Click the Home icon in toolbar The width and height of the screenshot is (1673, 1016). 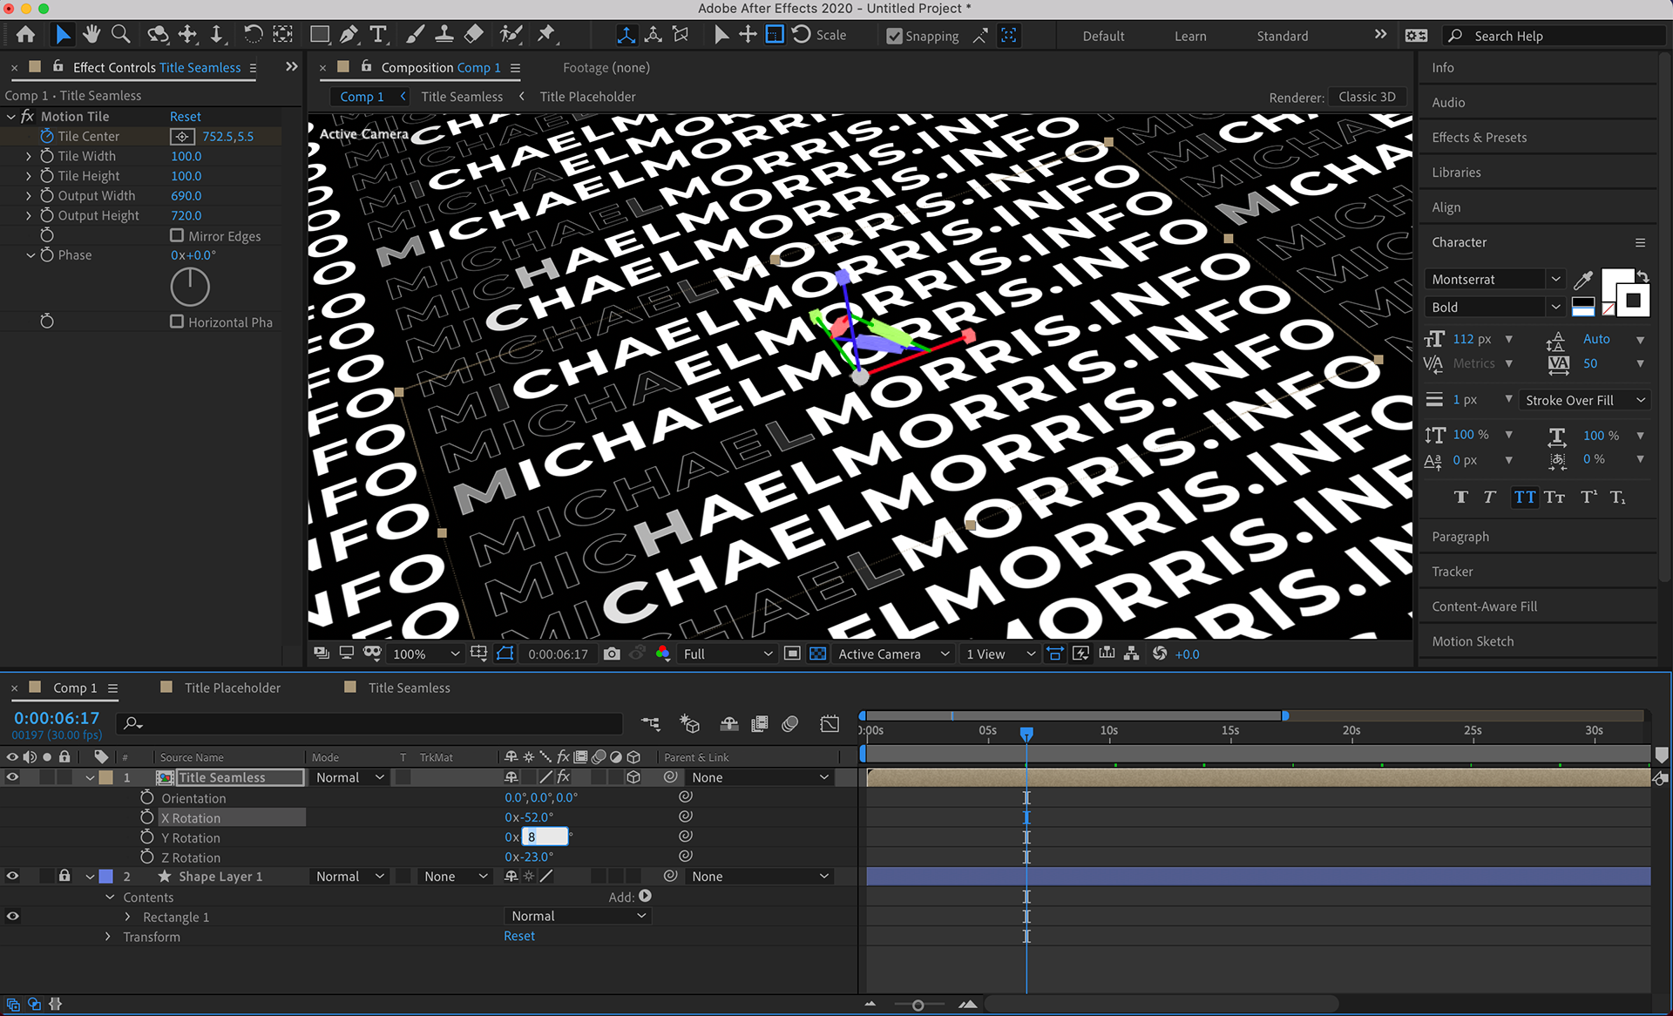pyautogui.click(x=26, y=35)
